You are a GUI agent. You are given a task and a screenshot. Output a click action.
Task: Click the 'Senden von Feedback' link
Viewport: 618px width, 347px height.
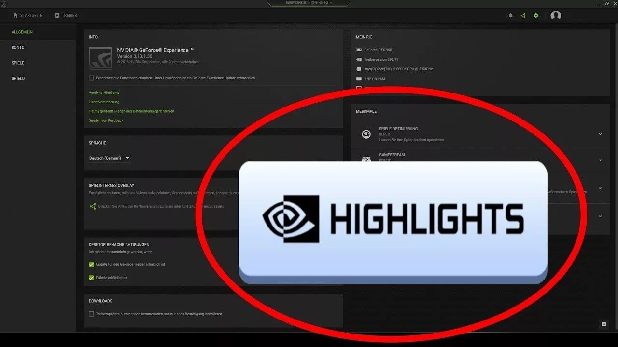point(106,120)
